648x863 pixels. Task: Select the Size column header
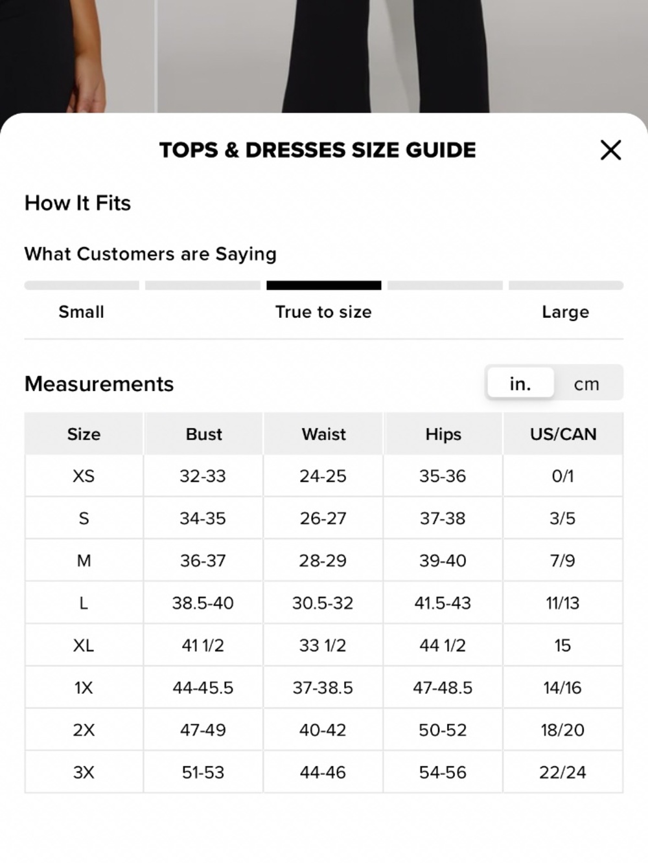[x=84, y=434]
